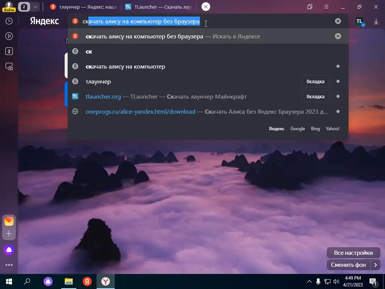Open the network tray icon
Image resolution: width=385 pixels, height=289 pixels.
pos(327,281)
